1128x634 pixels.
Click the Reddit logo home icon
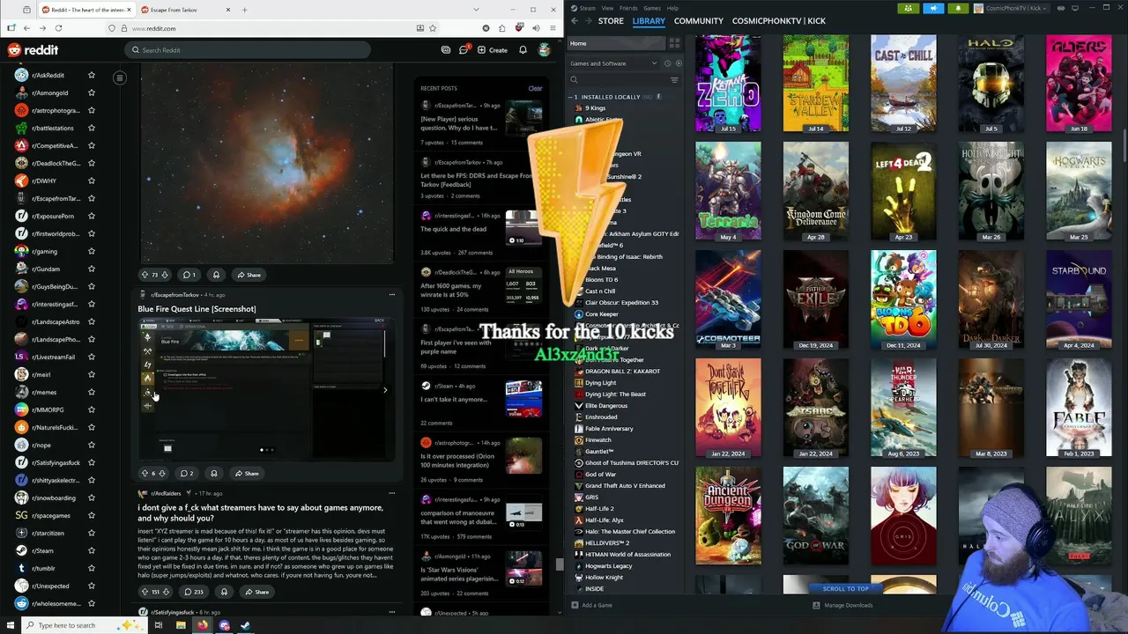pyautogui.click(x=33, y=50)
